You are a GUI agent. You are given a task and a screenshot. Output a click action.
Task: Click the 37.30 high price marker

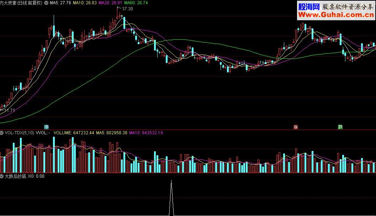point(127,9)
